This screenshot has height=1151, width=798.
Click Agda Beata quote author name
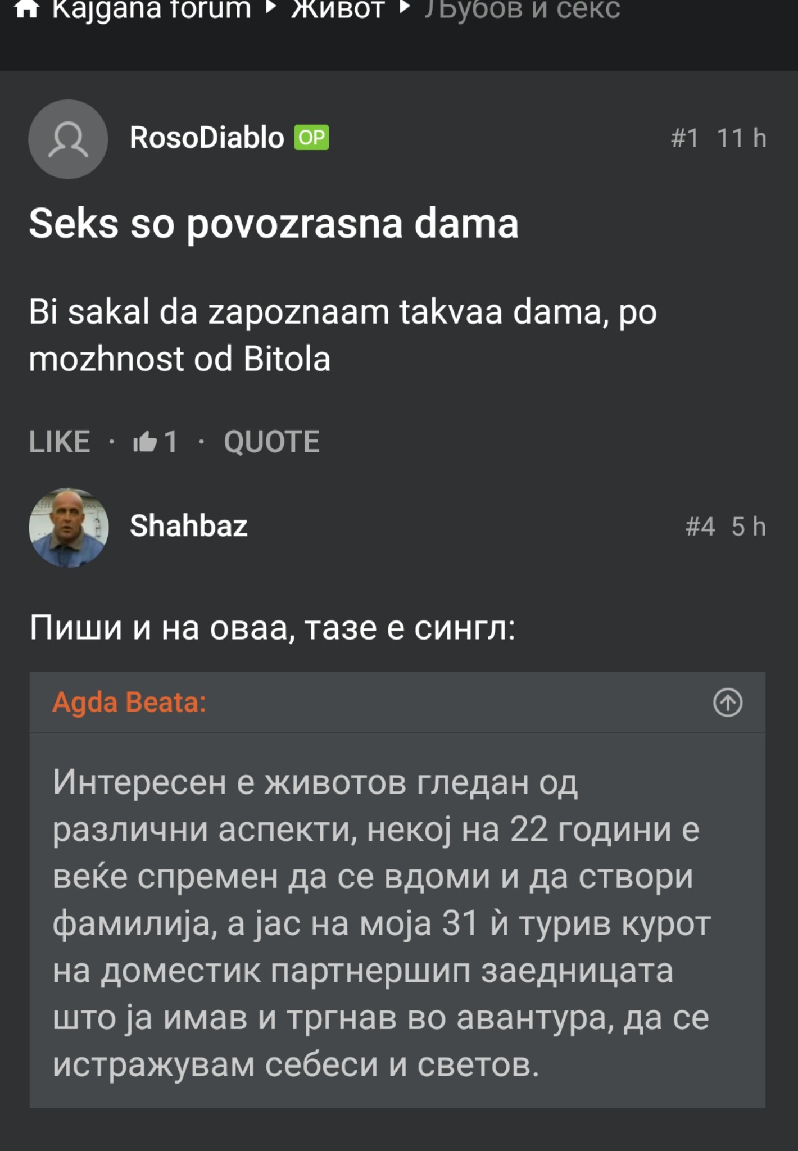[x=129, y=703]
